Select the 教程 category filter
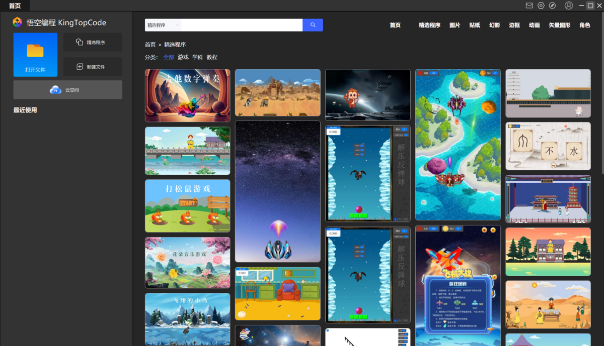The image size is (604, 346). tap(212, 57)
